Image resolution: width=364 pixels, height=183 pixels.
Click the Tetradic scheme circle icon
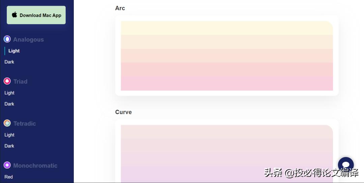pos(7,123)
